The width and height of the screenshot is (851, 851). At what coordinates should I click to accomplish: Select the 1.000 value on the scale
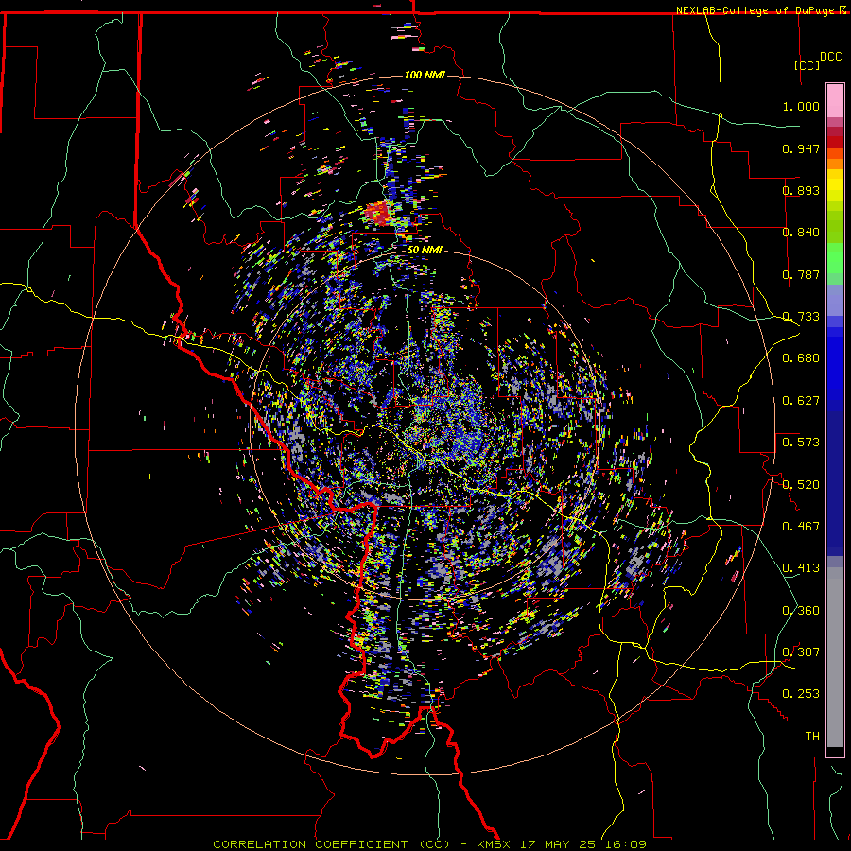tap(801, 106)
